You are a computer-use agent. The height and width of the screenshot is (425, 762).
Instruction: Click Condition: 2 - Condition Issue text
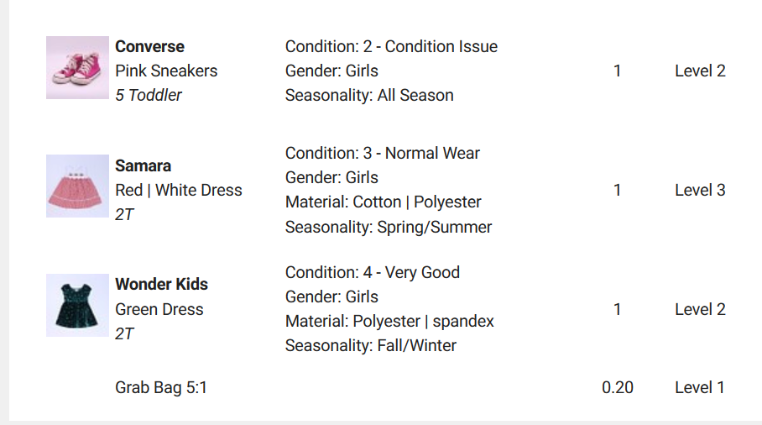(391, 47)
